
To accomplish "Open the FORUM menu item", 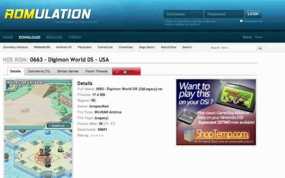I will (x=75, y=38).
